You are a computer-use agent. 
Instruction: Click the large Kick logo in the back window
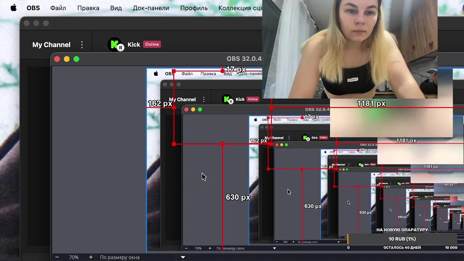click(116, 45)
